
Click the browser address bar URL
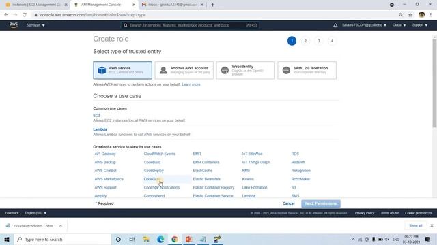(x=93, y=15)
